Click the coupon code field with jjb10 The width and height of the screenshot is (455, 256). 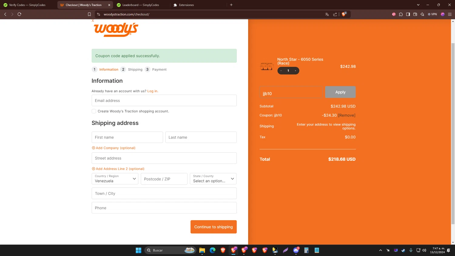pyautogui.click(x=291, y=93)
